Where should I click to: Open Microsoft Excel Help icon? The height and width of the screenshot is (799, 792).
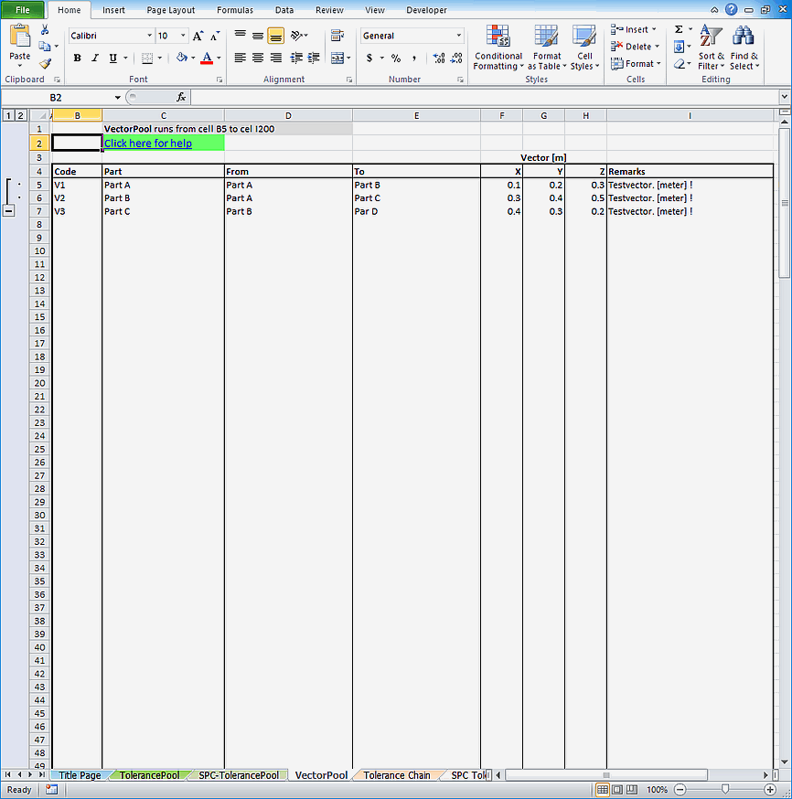pyautogui.click(x=732, y=10)
